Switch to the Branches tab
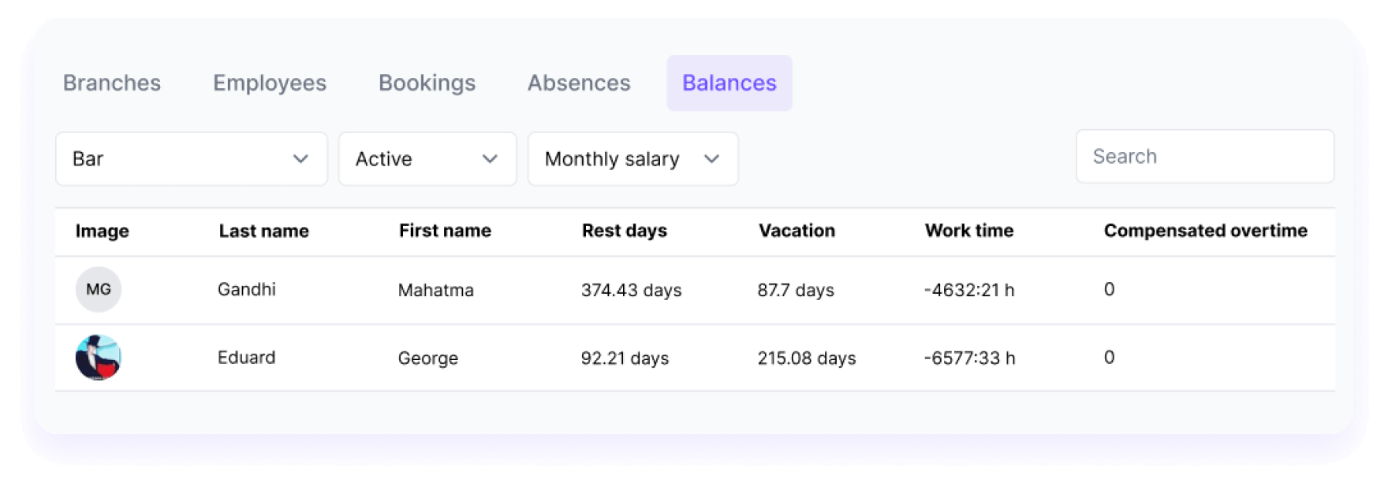This screenshot has width=1388, height=486. [112, 83]
